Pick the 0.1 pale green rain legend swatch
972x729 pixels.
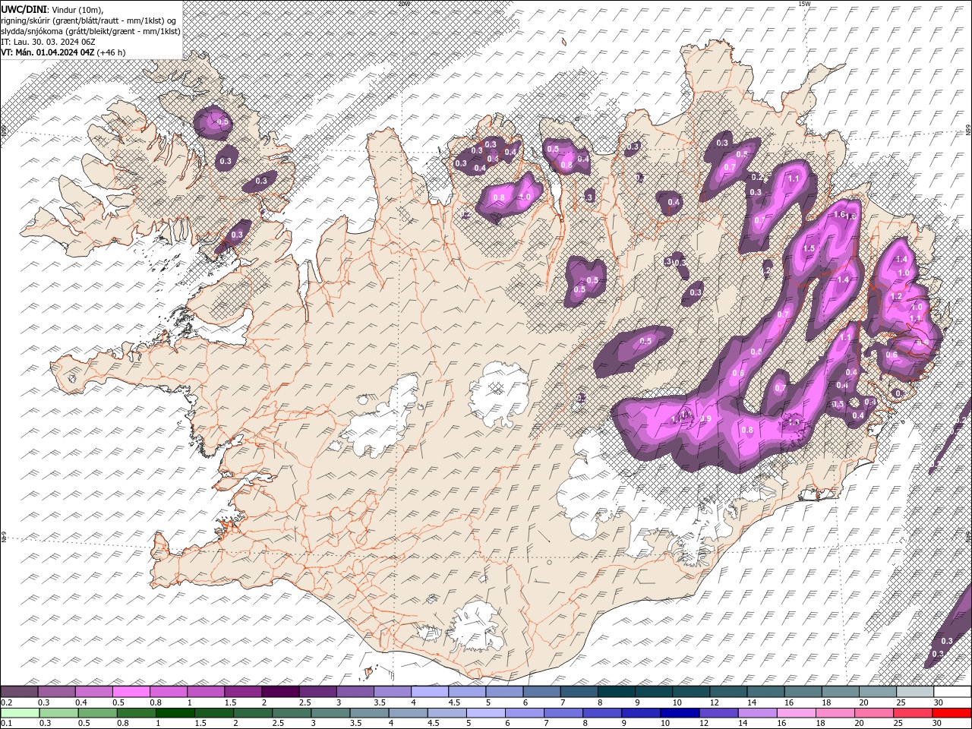tap(20, 713)
